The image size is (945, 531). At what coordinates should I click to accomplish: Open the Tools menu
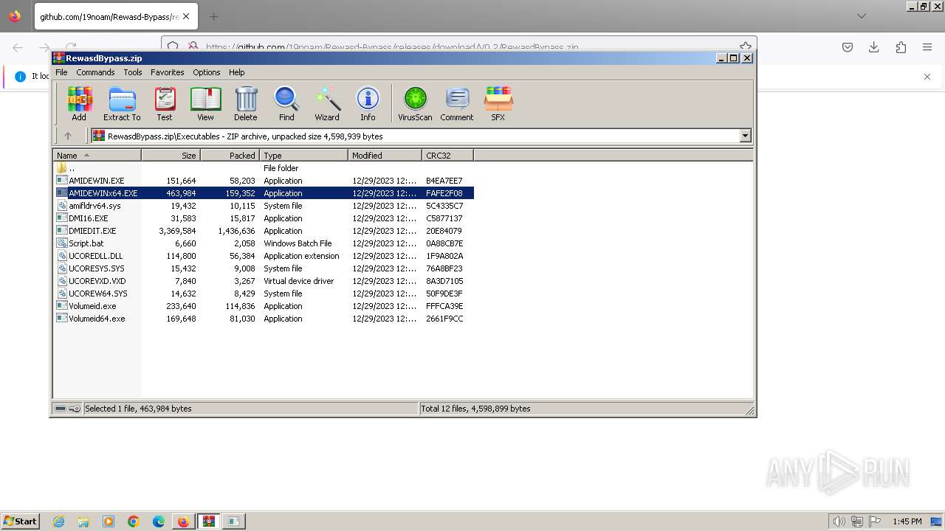tap(133, 72)
